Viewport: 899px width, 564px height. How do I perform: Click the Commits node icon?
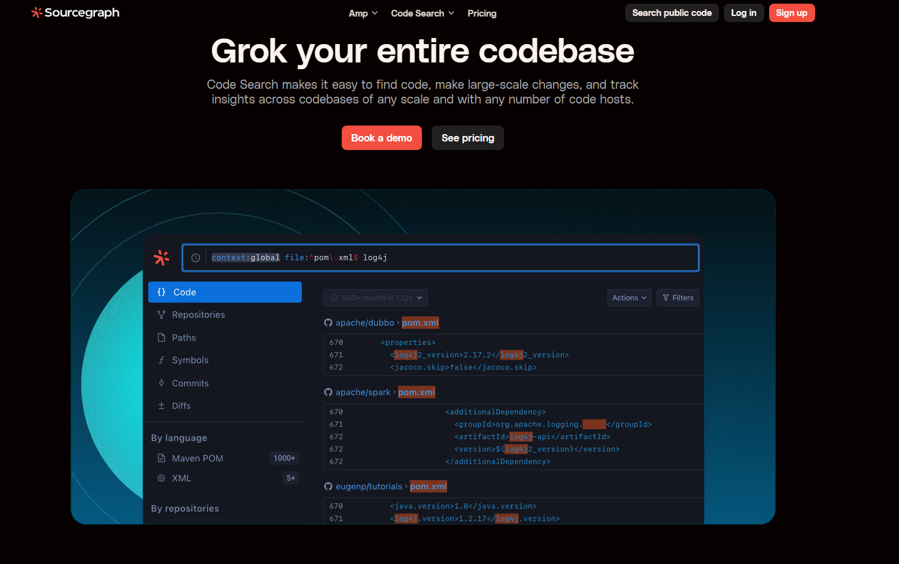[162, 383]
